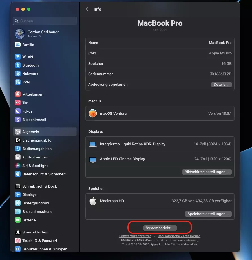Open Bildschirmeinstellungen button
This screenshot has width=252, height=260.
207,172
